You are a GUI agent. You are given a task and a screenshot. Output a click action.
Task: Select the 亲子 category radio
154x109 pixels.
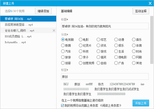[x=81, y=57]
